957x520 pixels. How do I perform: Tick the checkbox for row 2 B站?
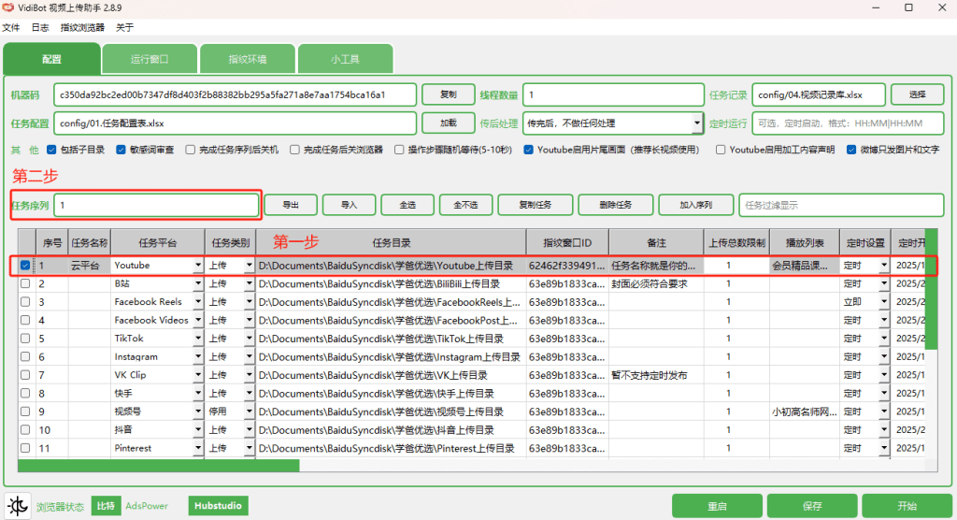coord(25,283)
